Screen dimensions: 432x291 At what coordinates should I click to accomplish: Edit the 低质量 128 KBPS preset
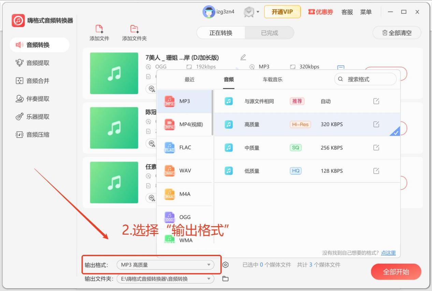point(376,171)
